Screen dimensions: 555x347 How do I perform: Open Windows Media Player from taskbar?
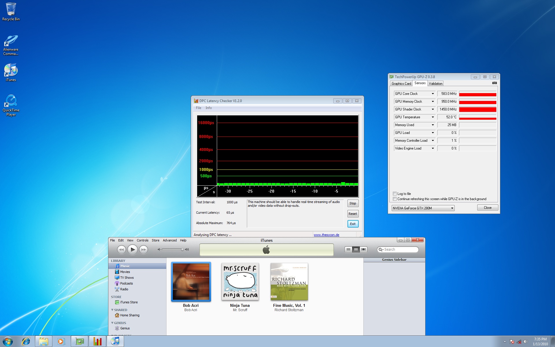[61, 341]
